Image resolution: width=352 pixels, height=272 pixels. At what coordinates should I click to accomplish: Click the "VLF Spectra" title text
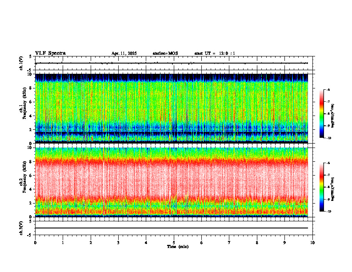(50, 53)
